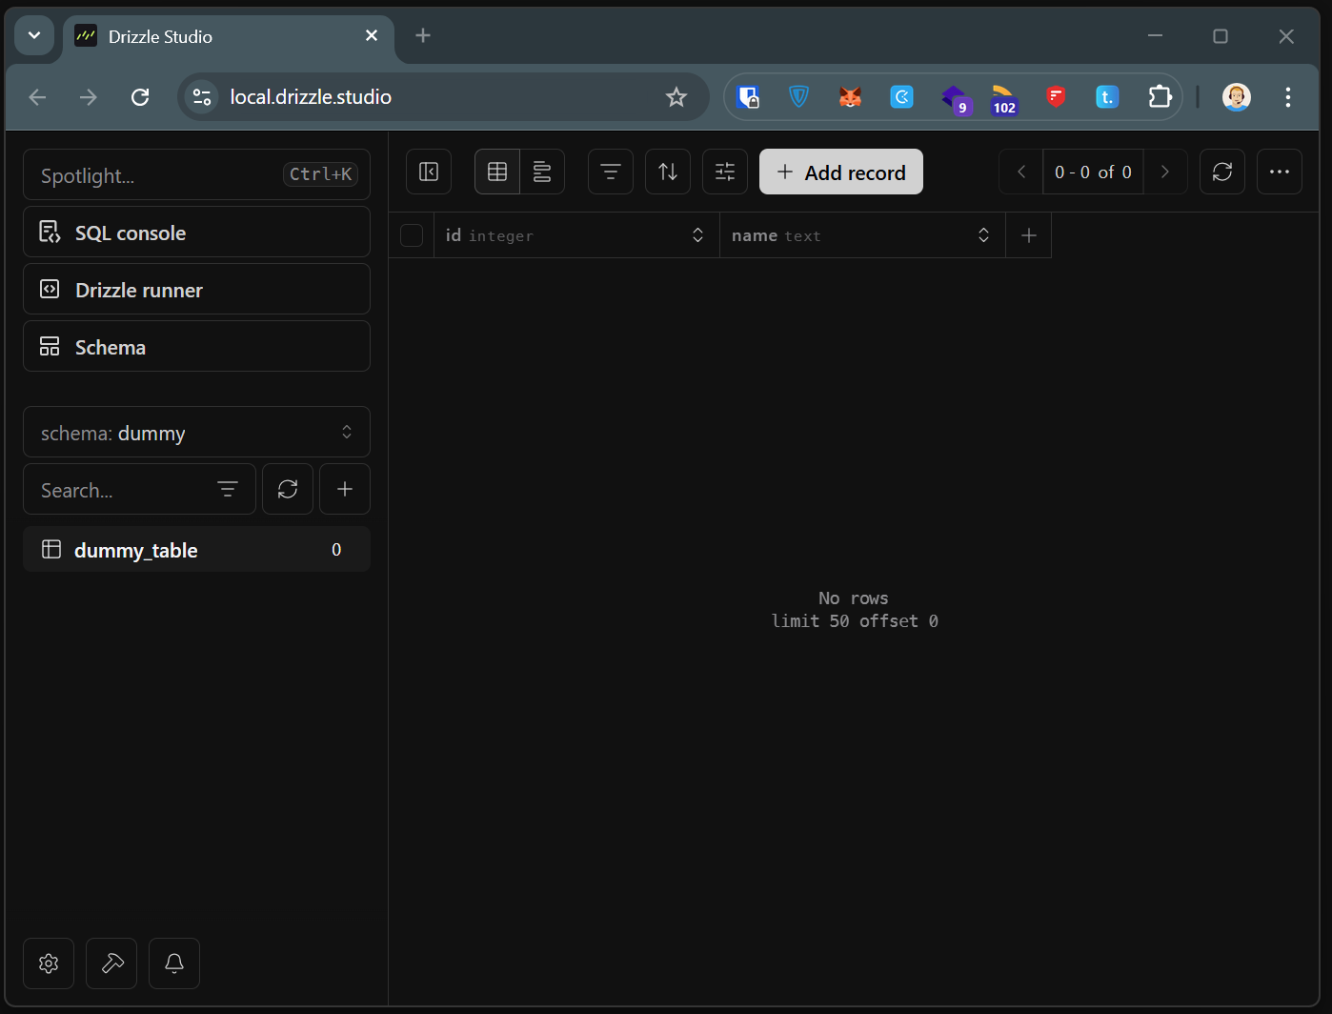Expand the name column sort chevron
This screenshot has height=1014, width=1332.
(983, 235)
